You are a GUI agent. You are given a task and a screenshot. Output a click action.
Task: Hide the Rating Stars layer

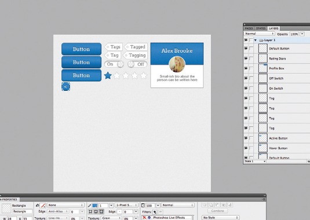(246, 58)
